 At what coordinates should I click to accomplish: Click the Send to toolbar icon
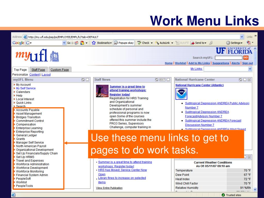pyautogui.click(x=193, y=43)
